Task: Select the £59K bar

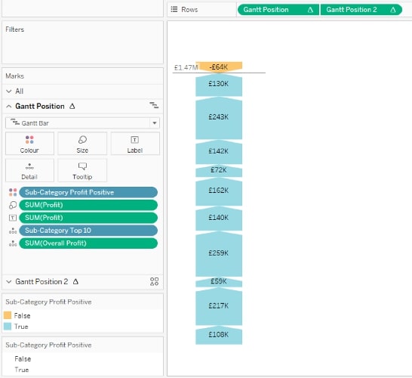Action: tap(219, 282)
